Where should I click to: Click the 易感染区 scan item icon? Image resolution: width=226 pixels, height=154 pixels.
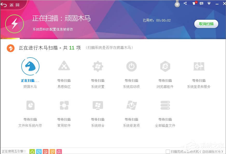64,66
